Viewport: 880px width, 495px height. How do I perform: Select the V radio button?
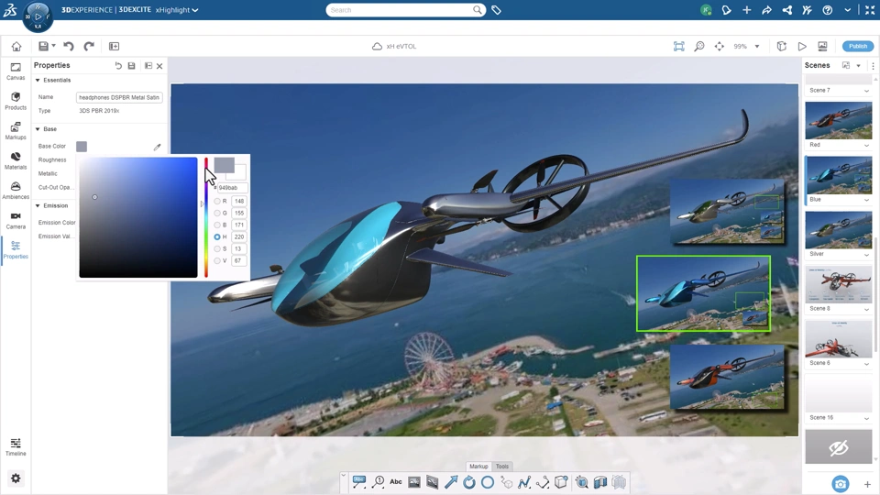(217, 260)
